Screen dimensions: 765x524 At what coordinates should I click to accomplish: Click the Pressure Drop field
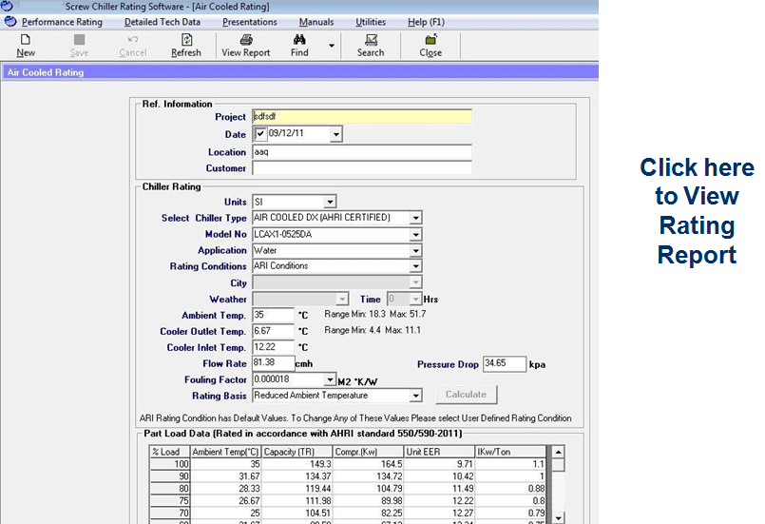pyautogui.click(x=505, y=364)
